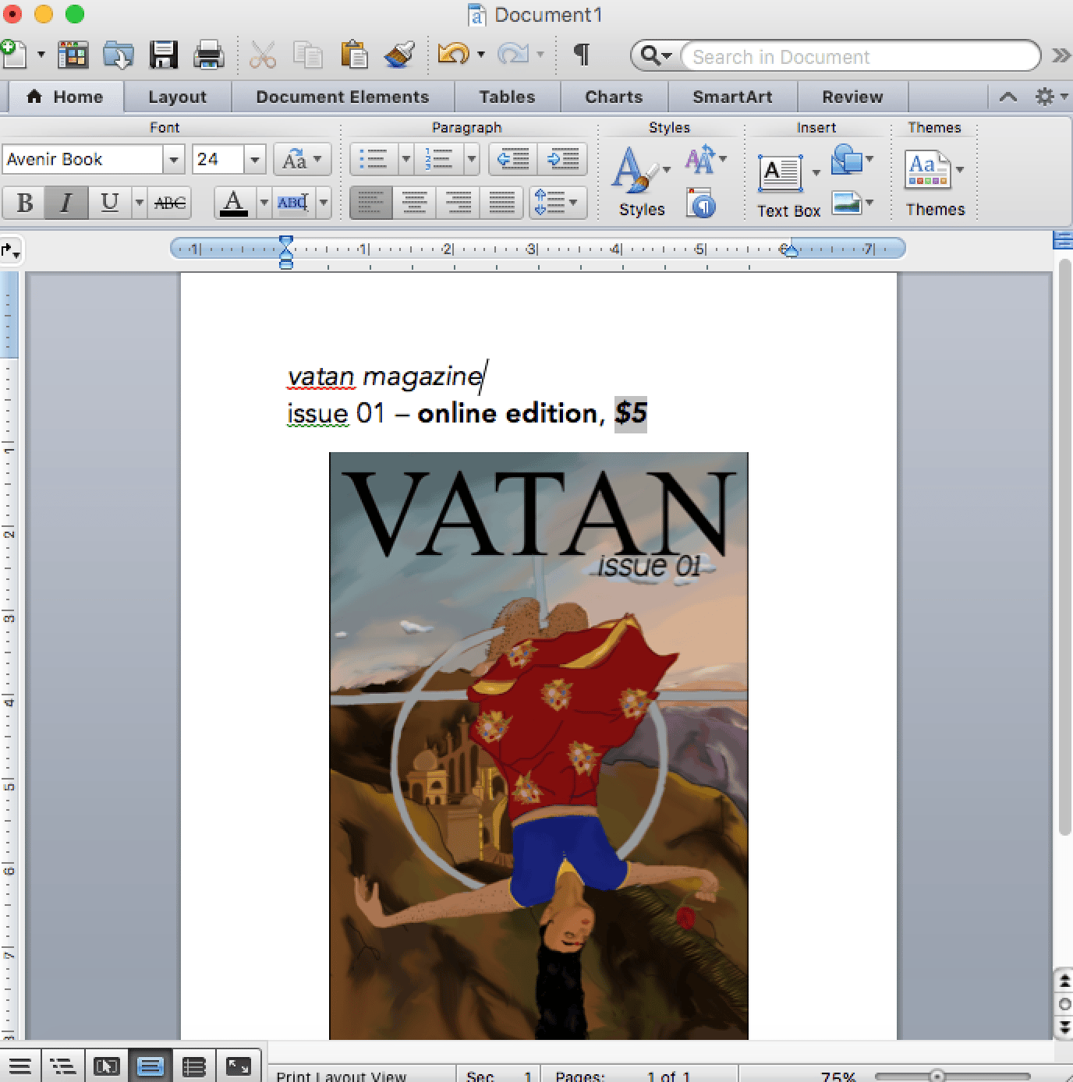
Task: Click the Format Painter paintbrush icon
Action: pos(400,55)
